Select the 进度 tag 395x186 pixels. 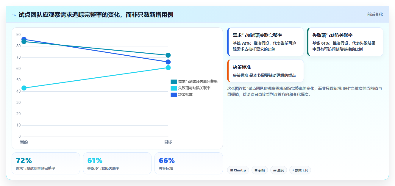(279, 170)
